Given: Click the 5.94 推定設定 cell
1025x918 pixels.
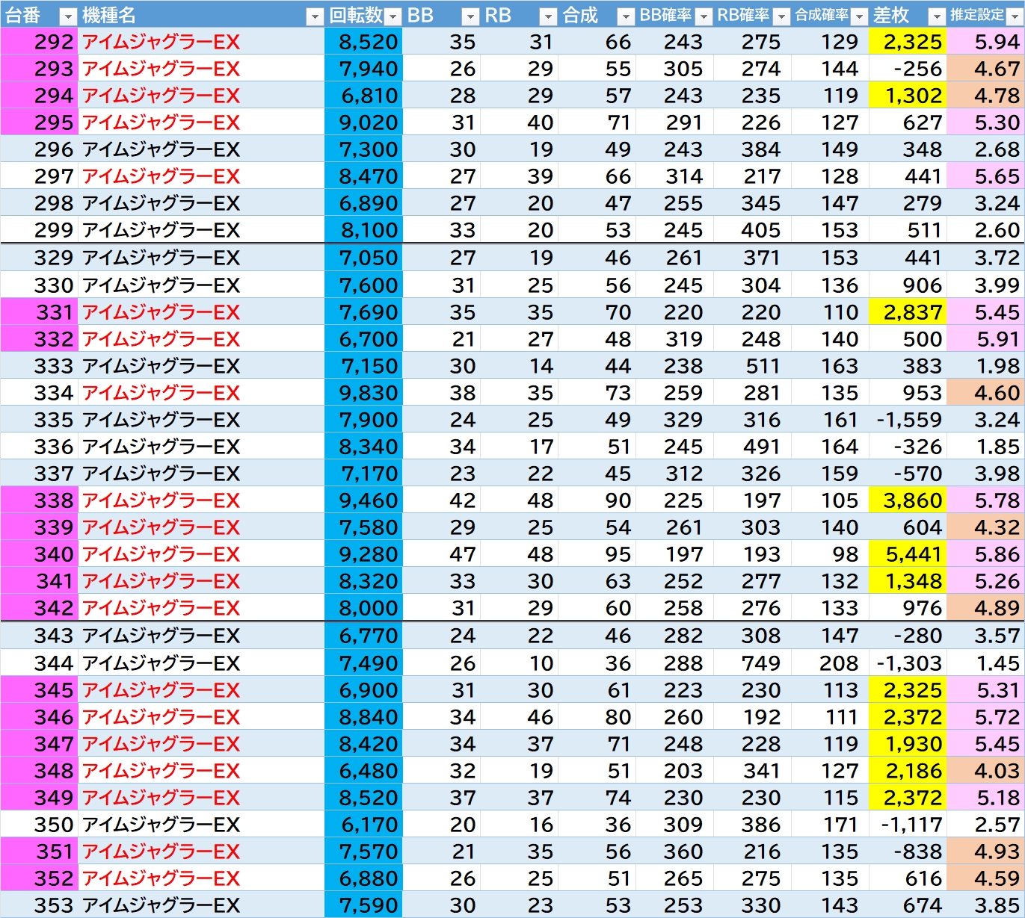Looking at the screenshot, I should tap(985, 42).
